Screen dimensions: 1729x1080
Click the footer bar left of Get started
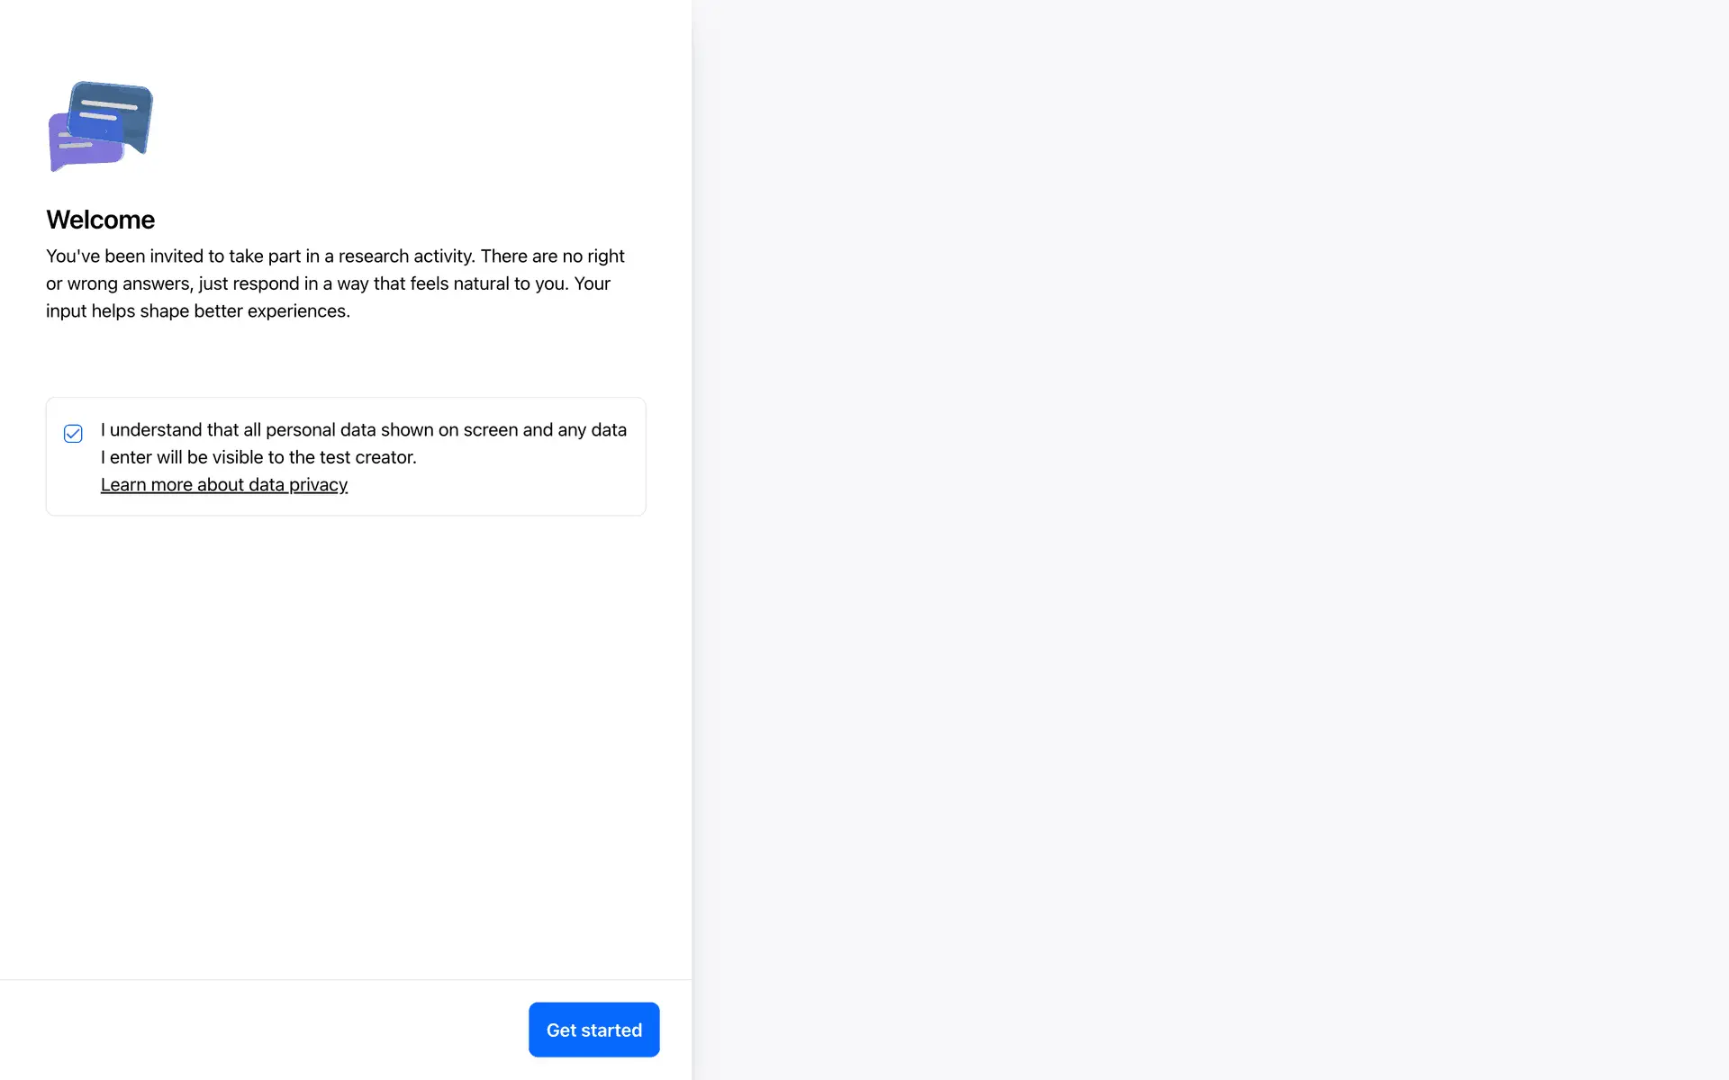pos(261,1030)
